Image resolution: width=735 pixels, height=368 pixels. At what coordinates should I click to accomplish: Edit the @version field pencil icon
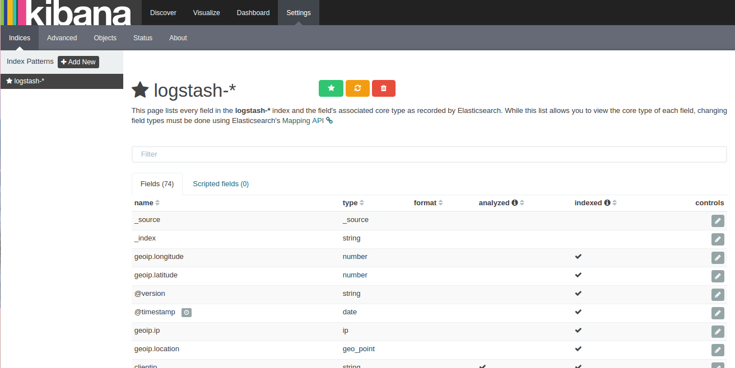pos(718,295)
